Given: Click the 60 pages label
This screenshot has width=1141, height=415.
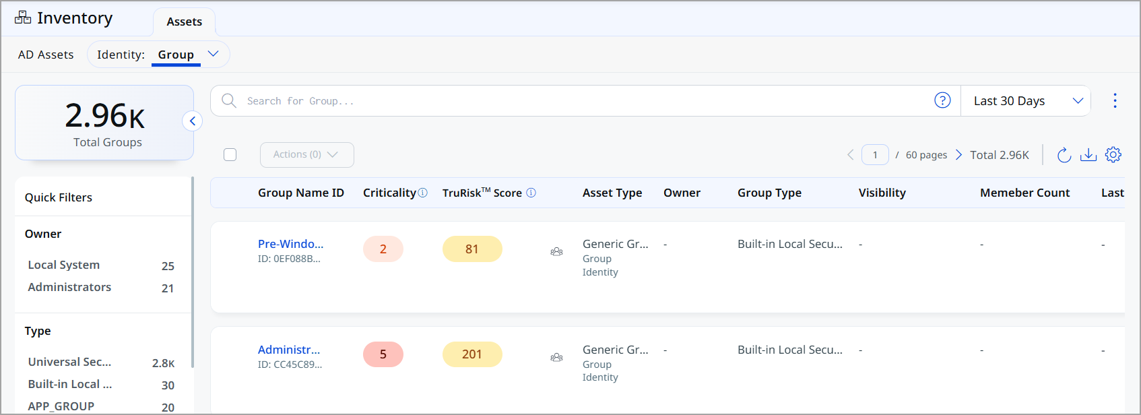Looking at the screenshot, I should tap(926, 155).
